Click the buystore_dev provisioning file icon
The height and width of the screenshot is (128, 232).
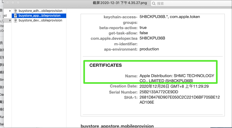15,20
